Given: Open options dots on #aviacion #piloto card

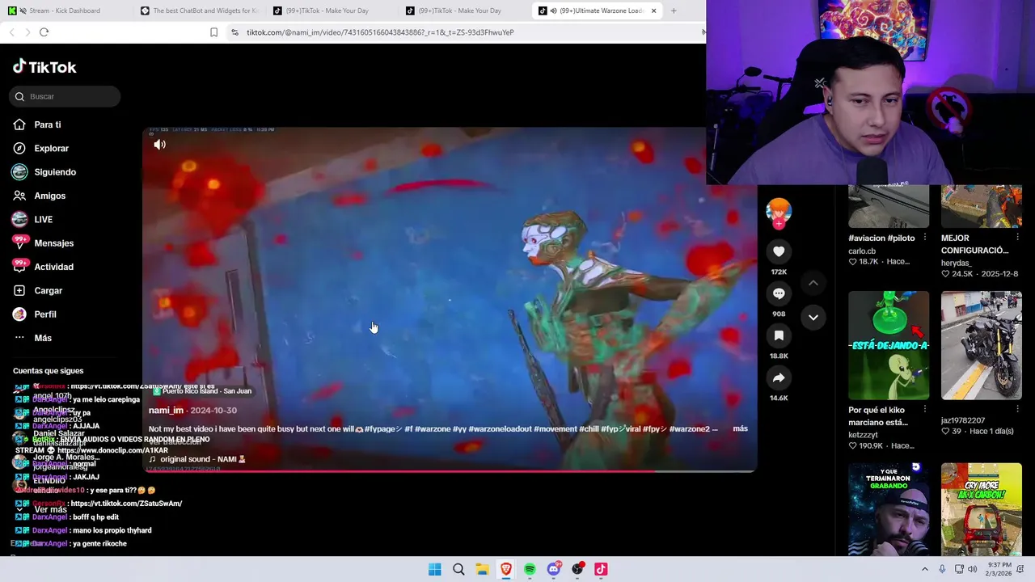Looking at the screenshot, I should click(x=924, y=238).
